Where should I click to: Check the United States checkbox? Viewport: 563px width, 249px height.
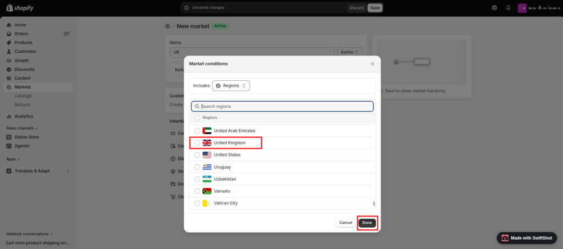[x=197, y=154]
